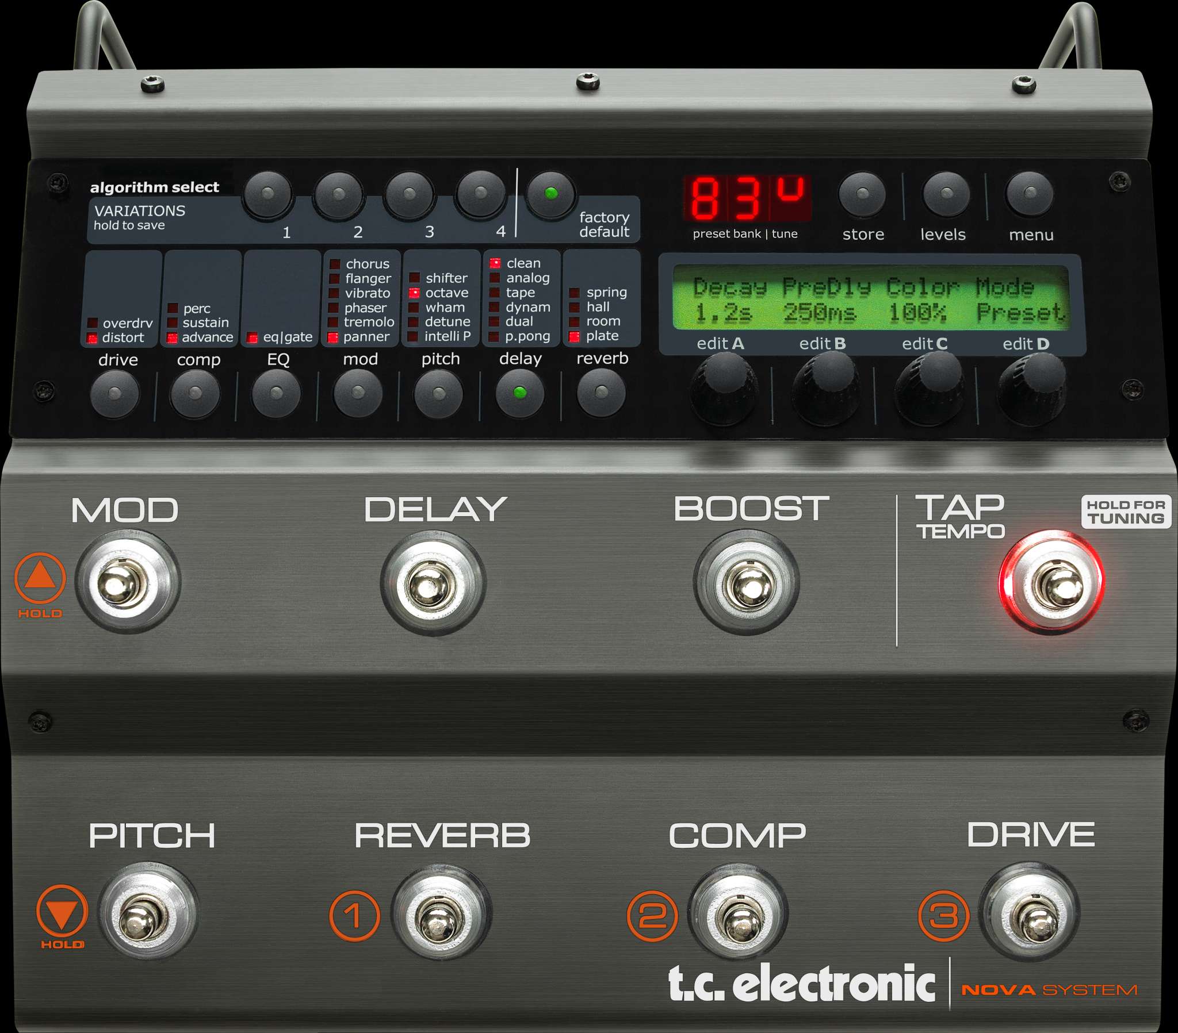1178x1033 pixels.
Task: Push the comp algorithm select button
Action: [x=196, y=394]
